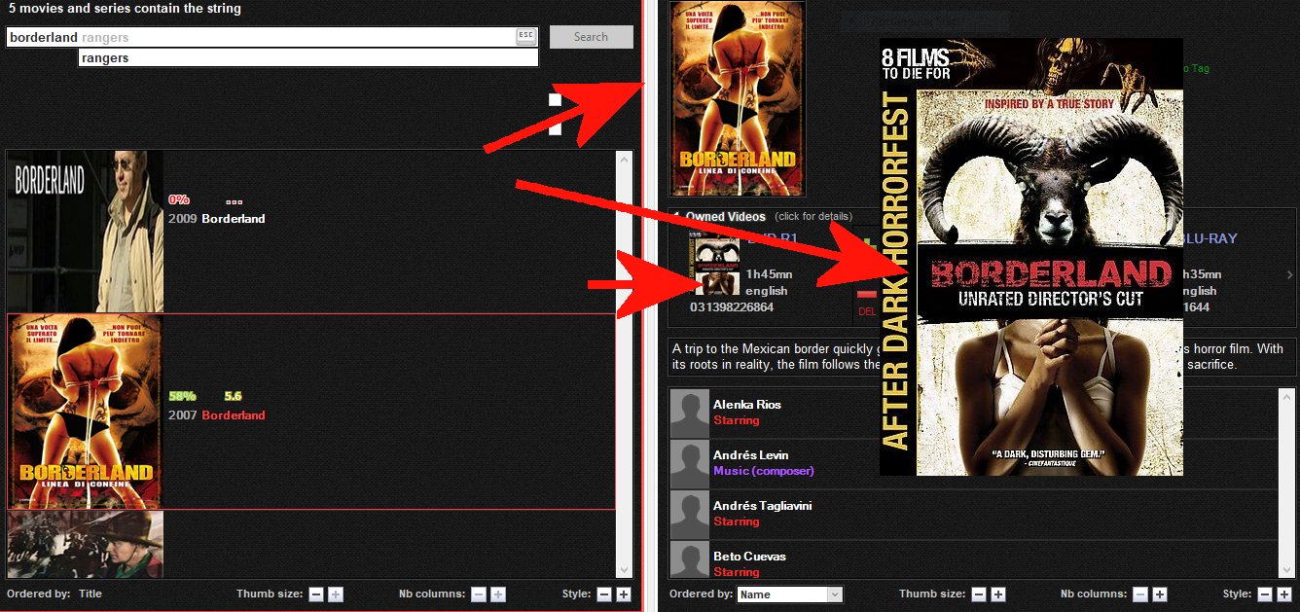This screenshot has width=1300, height=612.
Task: Open the Andrés Levin crew name
Action: 751,455
